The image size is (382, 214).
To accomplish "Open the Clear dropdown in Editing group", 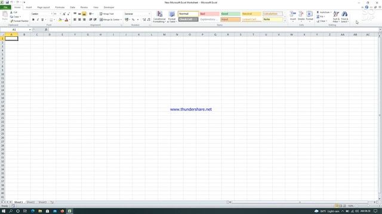I will pos(322,21).
